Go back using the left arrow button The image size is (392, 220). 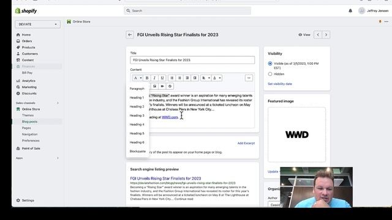coord(130,35)
